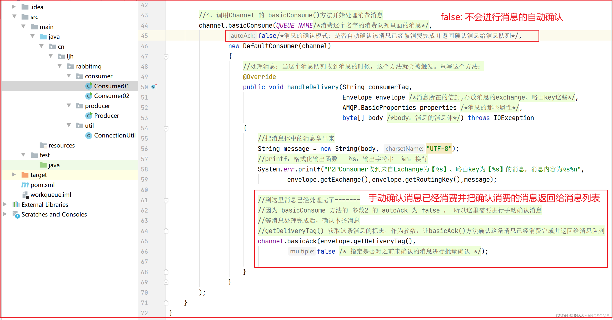The height and width of the screenshot is (320, 613).
Task: Click the External Libraries icon
Action: (16, 205)
